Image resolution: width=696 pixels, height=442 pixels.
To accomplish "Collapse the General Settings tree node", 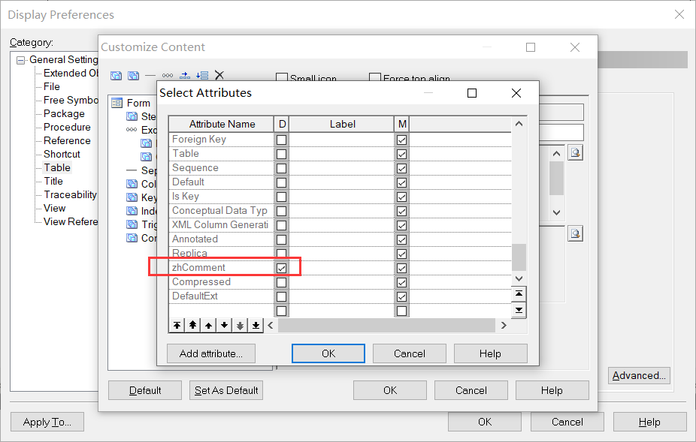I will pos(21,60).
